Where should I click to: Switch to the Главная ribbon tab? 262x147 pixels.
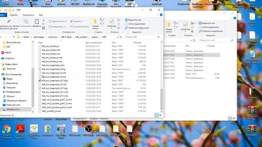point(14,15)
